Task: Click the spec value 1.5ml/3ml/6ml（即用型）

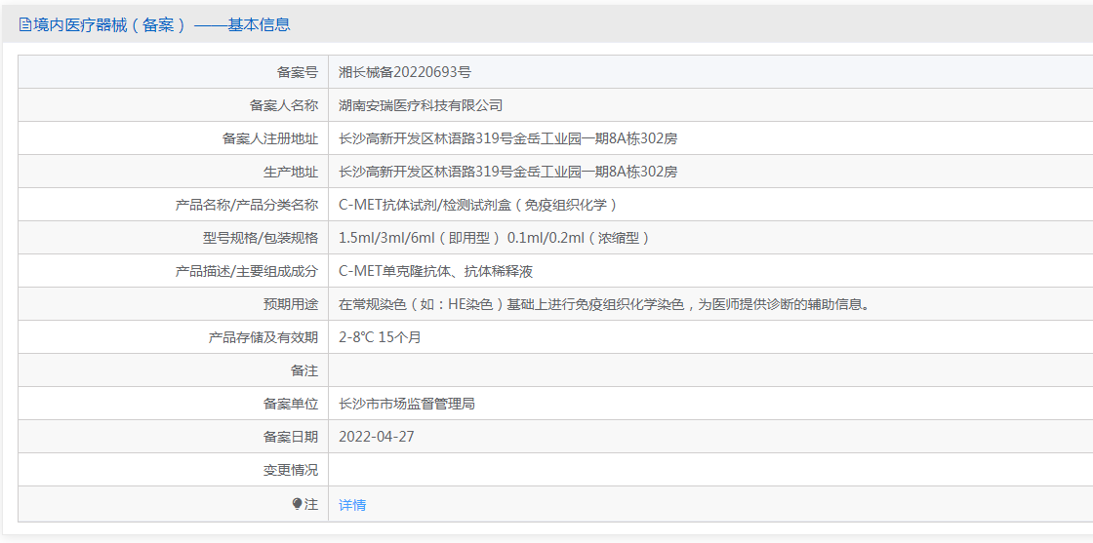Action: click(x=421, y=238)
